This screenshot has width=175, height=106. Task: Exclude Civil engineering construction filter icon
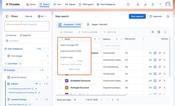33,89
